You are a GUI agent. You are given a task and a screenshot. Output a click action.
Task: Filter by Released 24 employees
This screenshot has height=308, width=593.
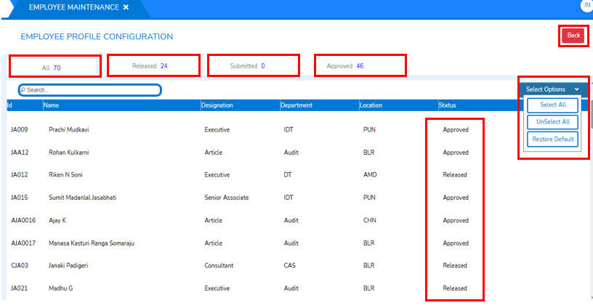click(x=153, y=66)
